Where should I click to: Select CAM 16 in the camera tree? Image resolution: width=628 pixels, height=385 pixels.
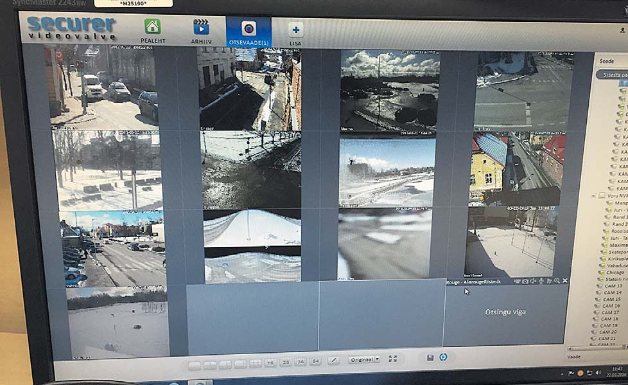click(x=609, y=305)
